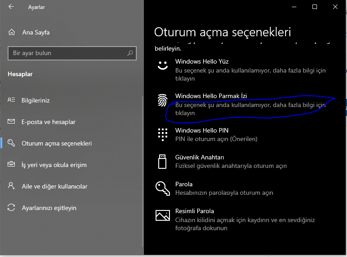
Task: Select the Bilgileriniz person-card icon
Action: coord(11,100)
